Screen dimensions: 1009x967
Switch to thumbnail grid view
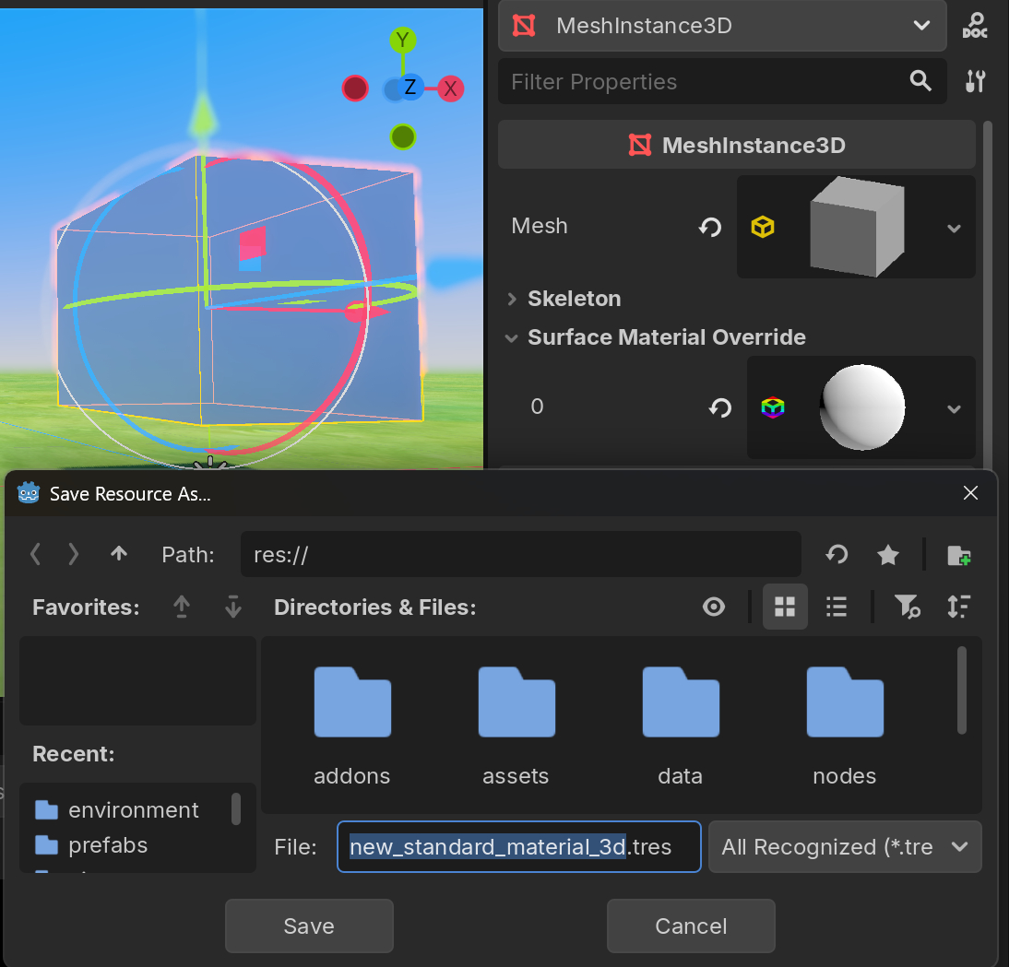click(785, 607)
